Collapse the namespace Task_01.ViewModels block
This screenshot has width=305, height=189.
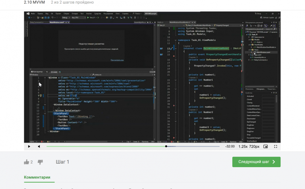click(x=176, y=40)
